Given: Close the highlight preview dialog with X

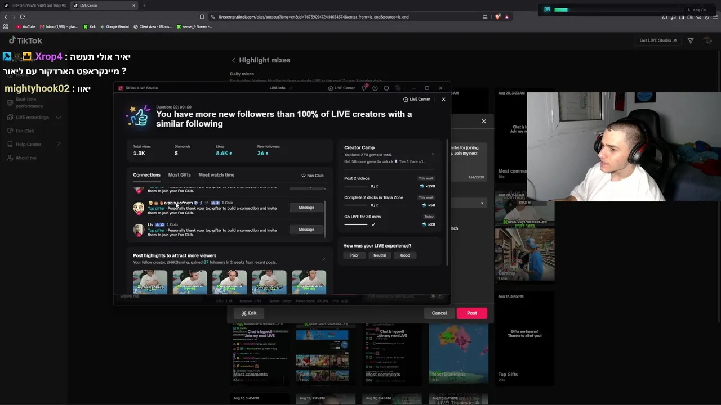Looking at the screenshot, I should (483, 121).
